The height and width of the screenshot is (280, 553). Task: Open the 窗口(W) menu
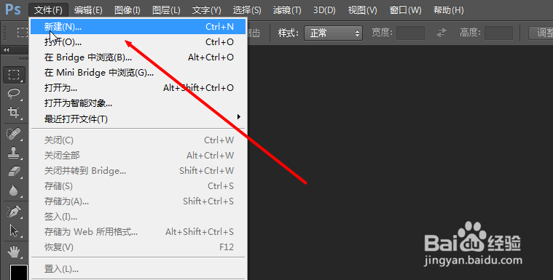tap(405, 10)
